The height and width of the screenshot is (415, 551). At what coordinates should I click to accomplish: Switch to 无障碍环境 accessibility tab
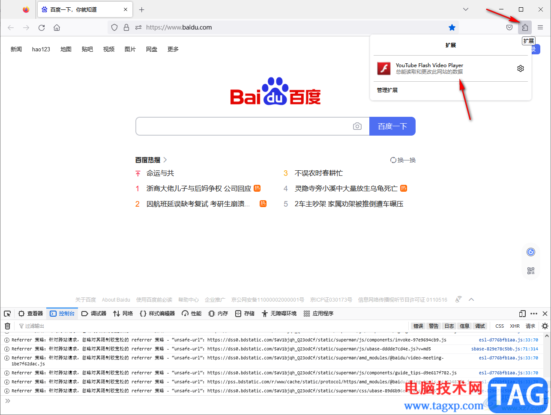tap(279, 314)
